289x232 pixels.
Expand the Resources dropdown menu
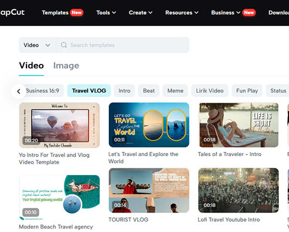pos(182,12)
